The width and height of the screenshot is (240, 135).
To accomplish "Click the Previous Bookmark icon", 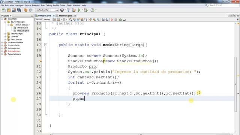I will coord(90,19).
